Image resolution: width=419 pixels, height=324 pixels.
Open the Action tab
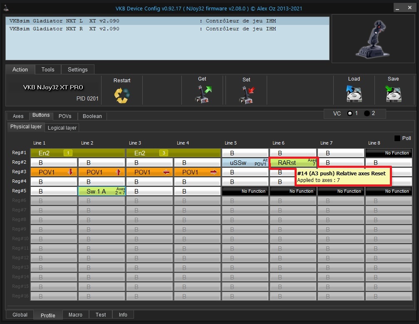point(20,69)
